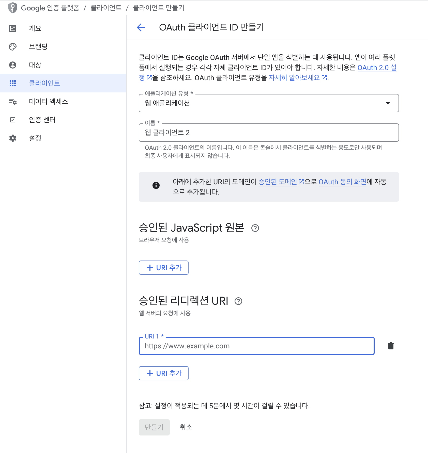This screenshot has height=453, width=428.
Task: Click the dropdown arrow for 웹 애플리케이션
Action: tap(388, 103)
